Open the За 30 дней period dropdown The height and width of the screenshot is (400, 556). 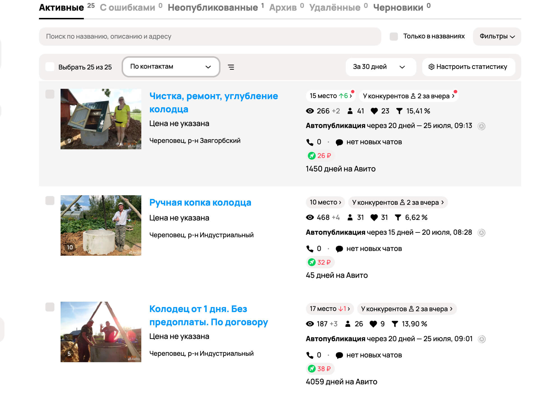tap(381, 67)
